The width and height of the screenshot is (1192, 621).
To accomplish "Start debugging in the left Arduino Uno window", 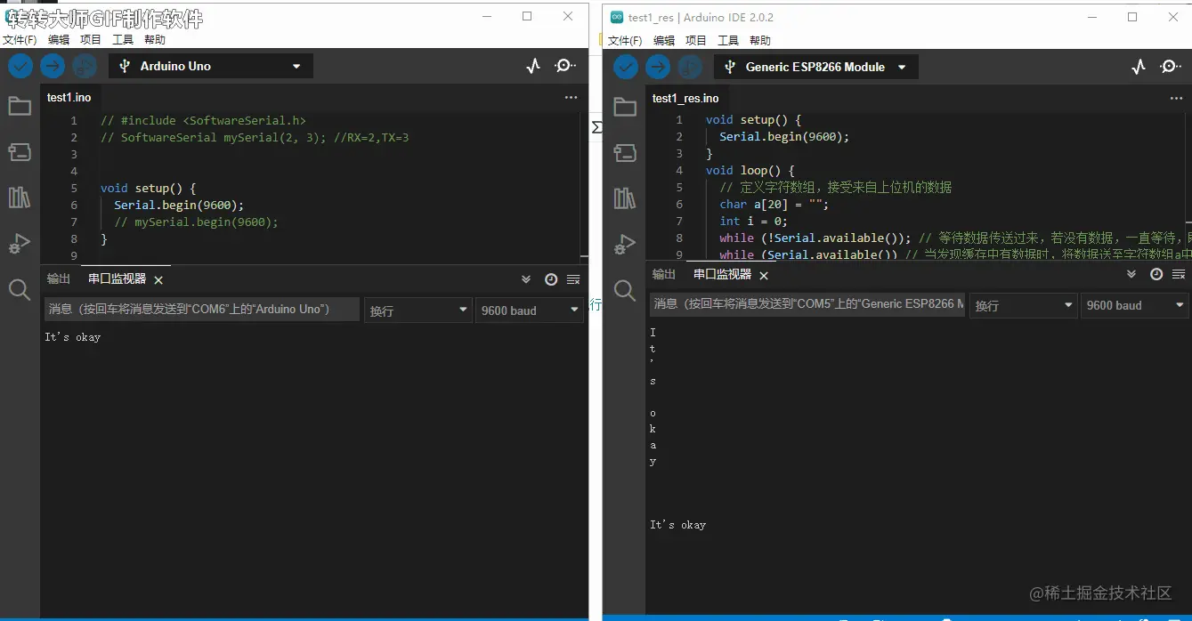I will tap(85, 66).
